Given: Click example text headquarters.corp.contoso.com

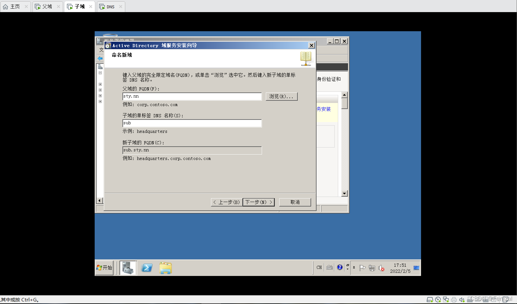Looking at the screenshot, I should coord(174,158).
